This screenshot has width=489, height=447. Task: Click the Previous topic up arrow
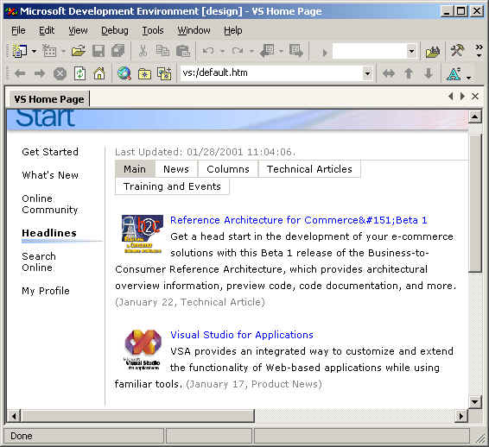point(409,73)
